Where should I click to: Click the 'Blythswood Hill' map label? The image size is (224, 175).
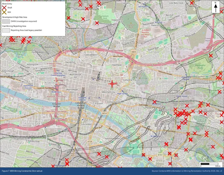pos(75,76)
